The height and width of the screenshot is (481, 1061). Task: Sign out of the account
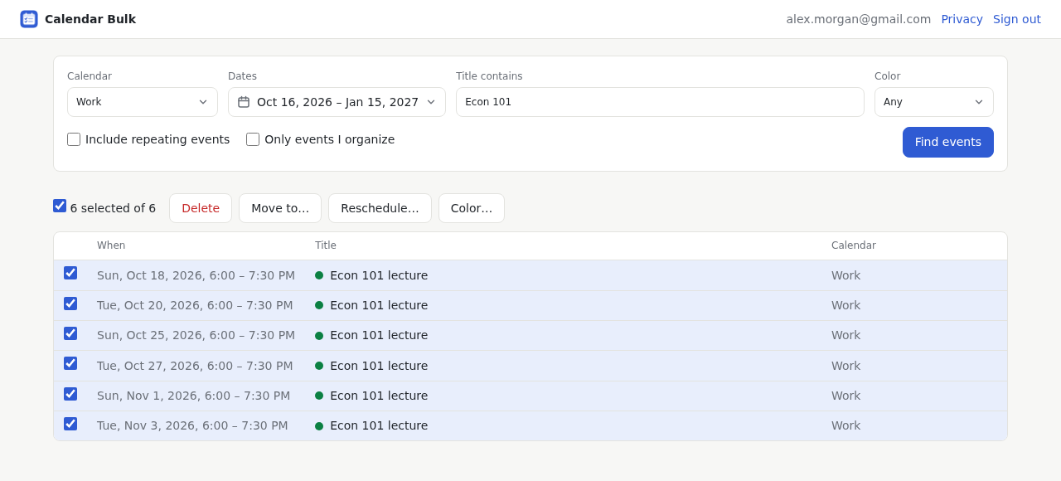pos(1017,19)
